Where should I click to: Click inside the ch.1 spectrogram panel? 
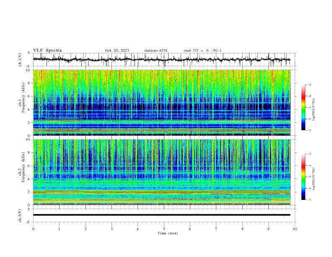pyautogui.click(x=161, y=102)
